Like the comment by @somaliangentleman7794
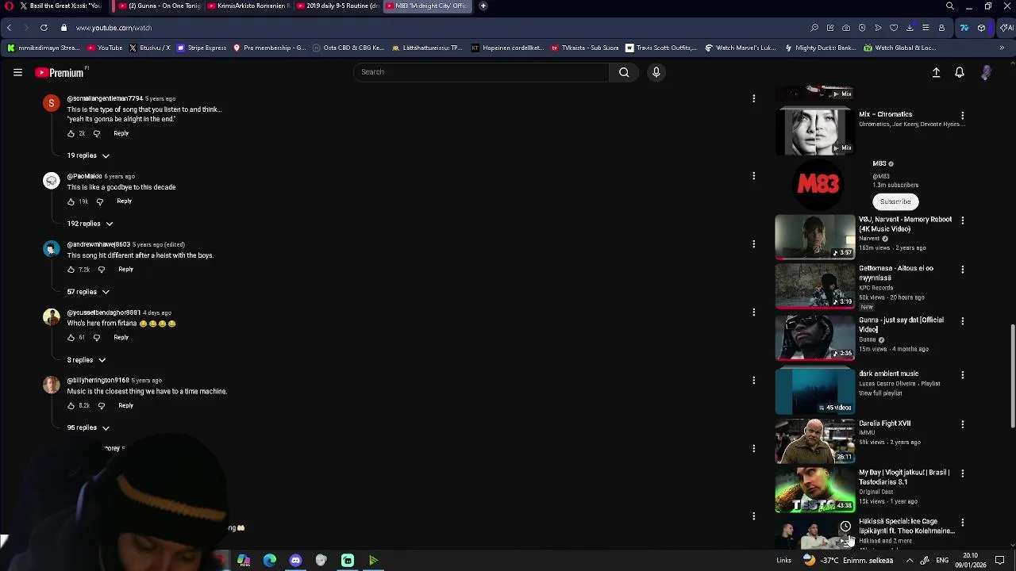This screenshot has width=1016, height=571. click(x=71, y=133)
